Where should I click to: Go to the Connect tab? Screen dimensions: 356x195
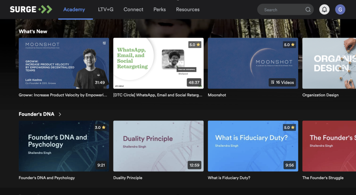pyautogui.click(x=133, y=9)
